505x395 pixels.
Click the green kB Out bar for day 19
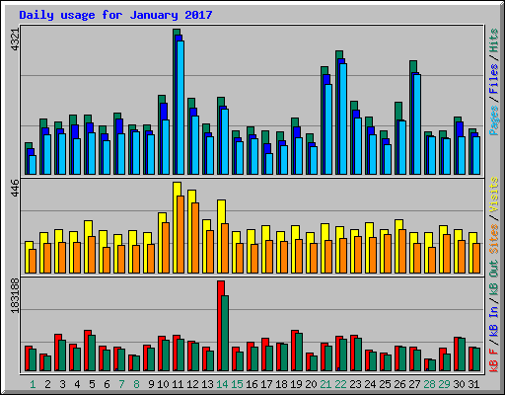(299, 353)
